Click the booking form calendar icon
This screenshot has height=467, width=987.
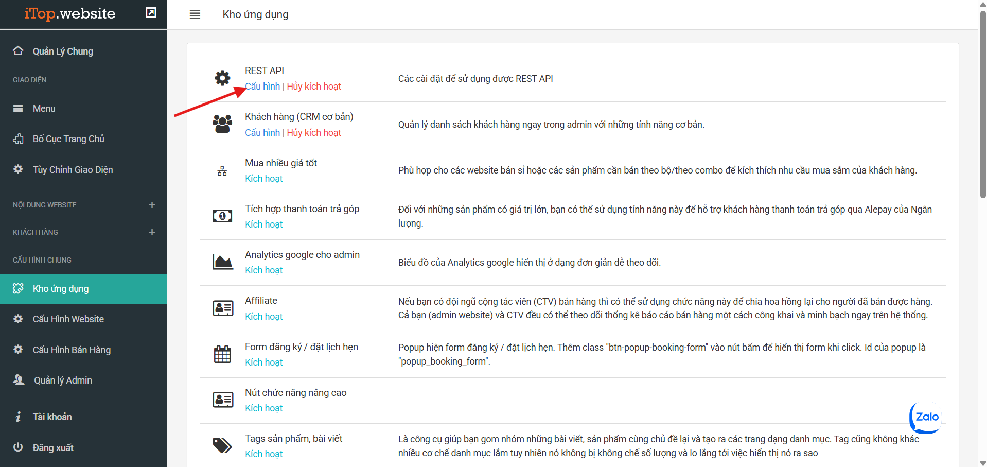point(222,354)
